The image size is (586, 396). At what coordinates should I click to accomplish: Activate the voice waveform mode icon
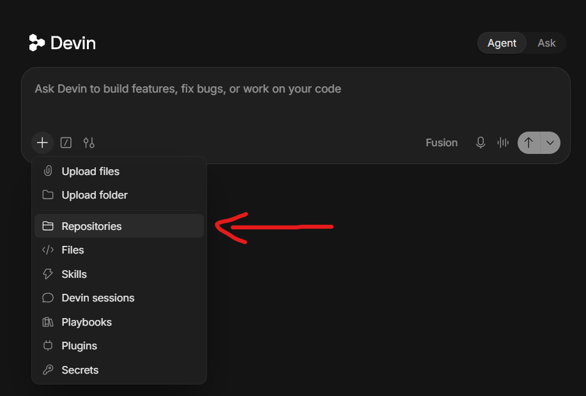(x=503, y=142)
